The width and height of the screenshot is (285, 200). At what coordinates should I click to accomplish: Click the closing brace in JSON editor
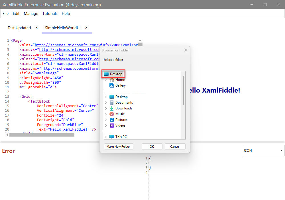click(150, 168)
